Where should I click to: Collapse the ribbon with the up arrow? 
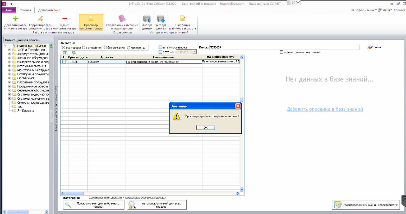click(352, 10)
